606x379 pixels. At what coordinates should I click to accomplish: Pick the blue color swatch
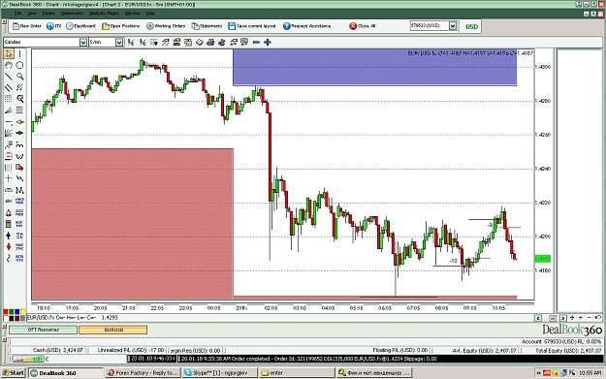[17, 312]
